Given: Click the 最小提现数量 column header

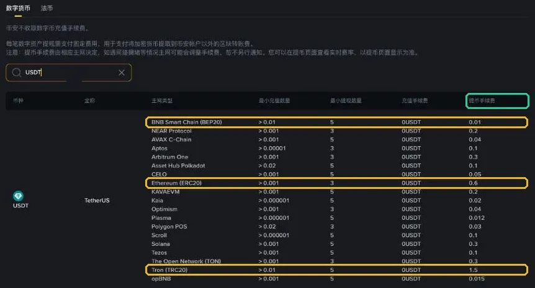Looking at the screenshot, I should click(x=346, y=100).
